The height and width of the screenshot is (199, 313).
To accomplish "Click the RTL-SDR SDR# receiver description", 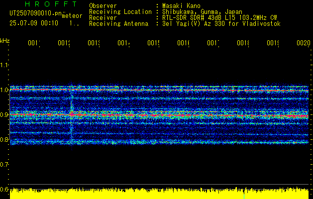I will pyautogui.click(x=219, y=18).
